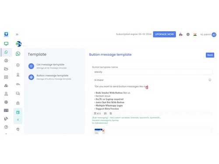Click the 'Subscription expire: 06-01-2024' text
Viewport: 219px width, 164px height.
click(134, 34)
